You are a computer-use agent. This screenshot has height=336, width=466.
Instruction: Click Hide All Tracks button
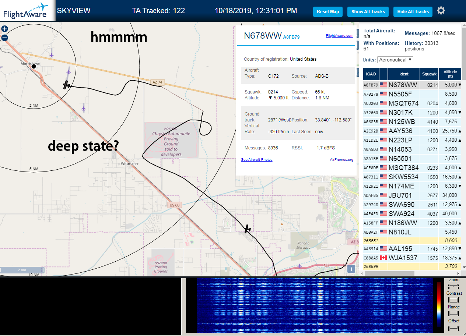click(x=413, y=12)
